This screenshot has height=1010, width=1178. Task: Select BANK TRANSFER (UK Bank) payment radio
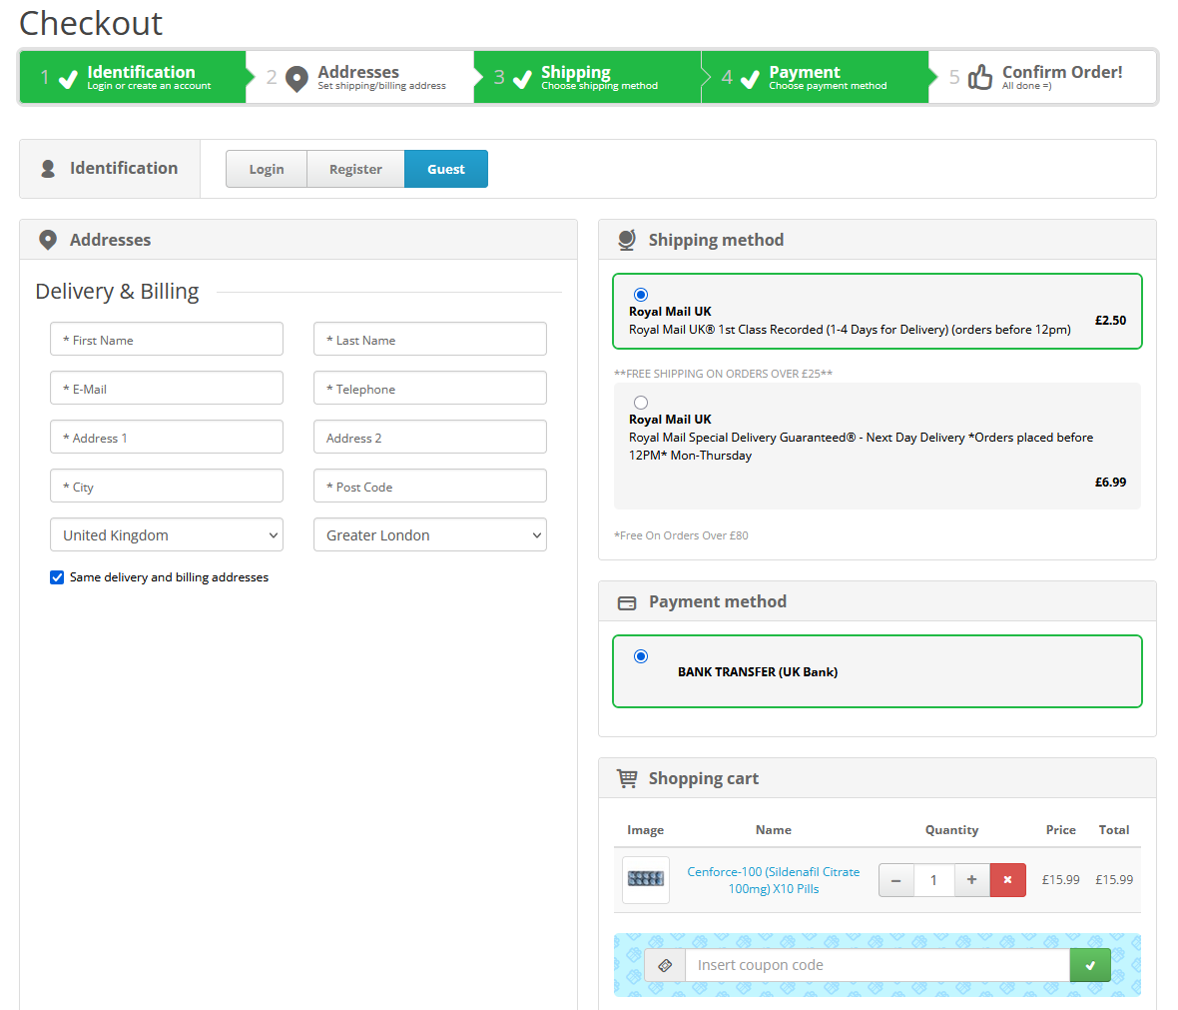point(641,656)
